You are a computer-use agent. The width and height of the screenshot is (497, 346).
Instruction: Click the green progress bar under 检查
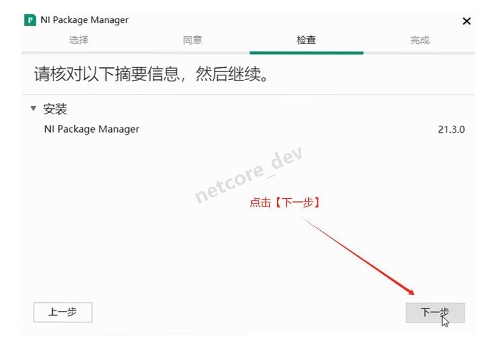click(306, 53)
